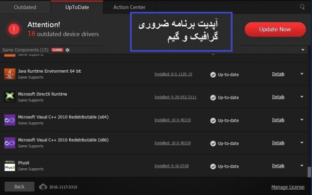Click the Back button
Screen dimensions: 312x195
(x=19, y=187)
